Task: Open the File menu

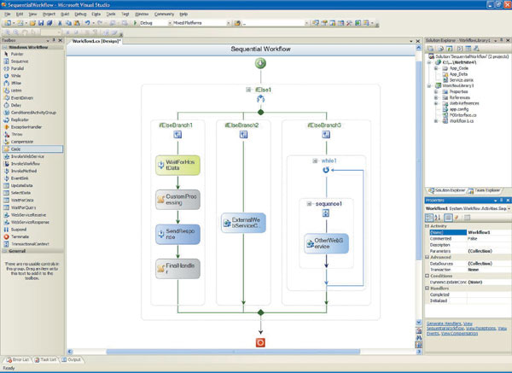Action: [x=7, y=14]
